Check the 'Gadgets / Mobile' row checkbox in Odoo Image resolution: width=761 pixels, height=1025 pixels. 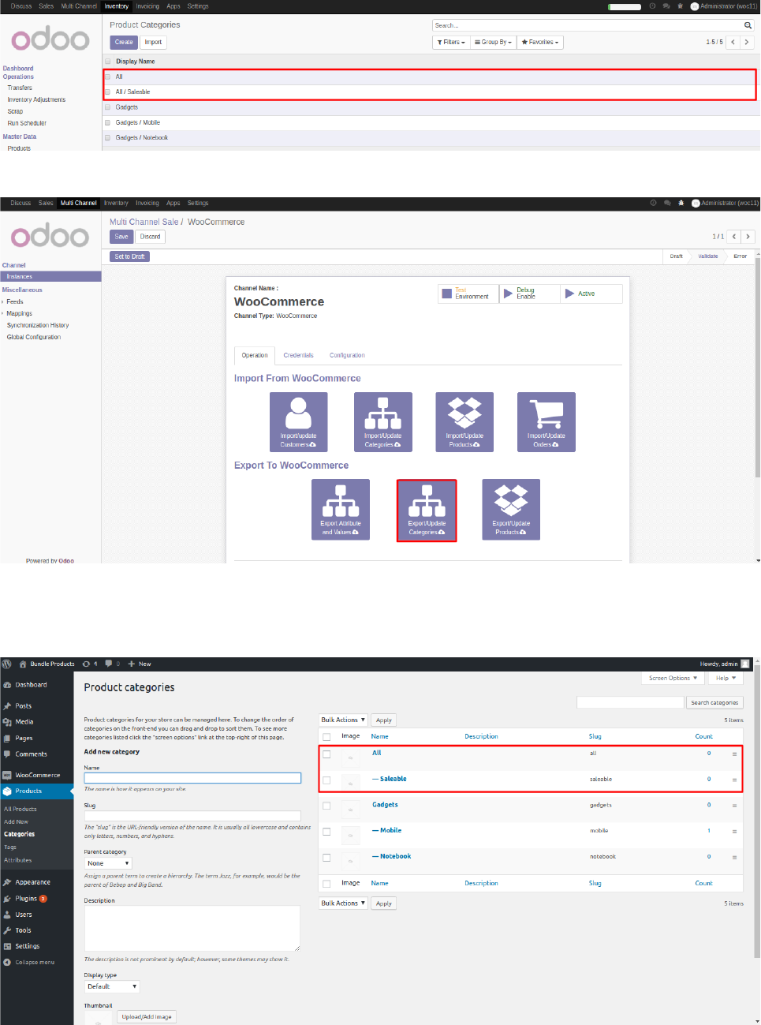click(108, 122)
